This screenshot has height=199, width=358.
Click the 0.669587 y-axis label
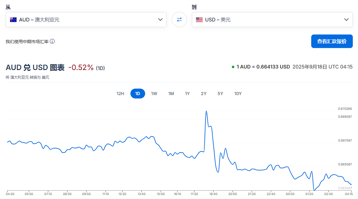[x=345, y=117]
